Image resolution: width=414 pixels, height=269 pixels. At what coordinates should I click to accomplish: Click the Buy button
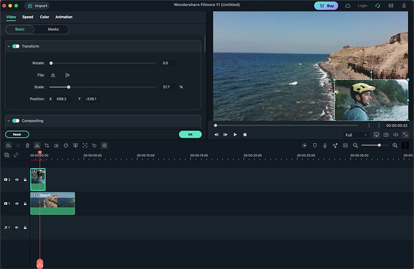point(326,6)
